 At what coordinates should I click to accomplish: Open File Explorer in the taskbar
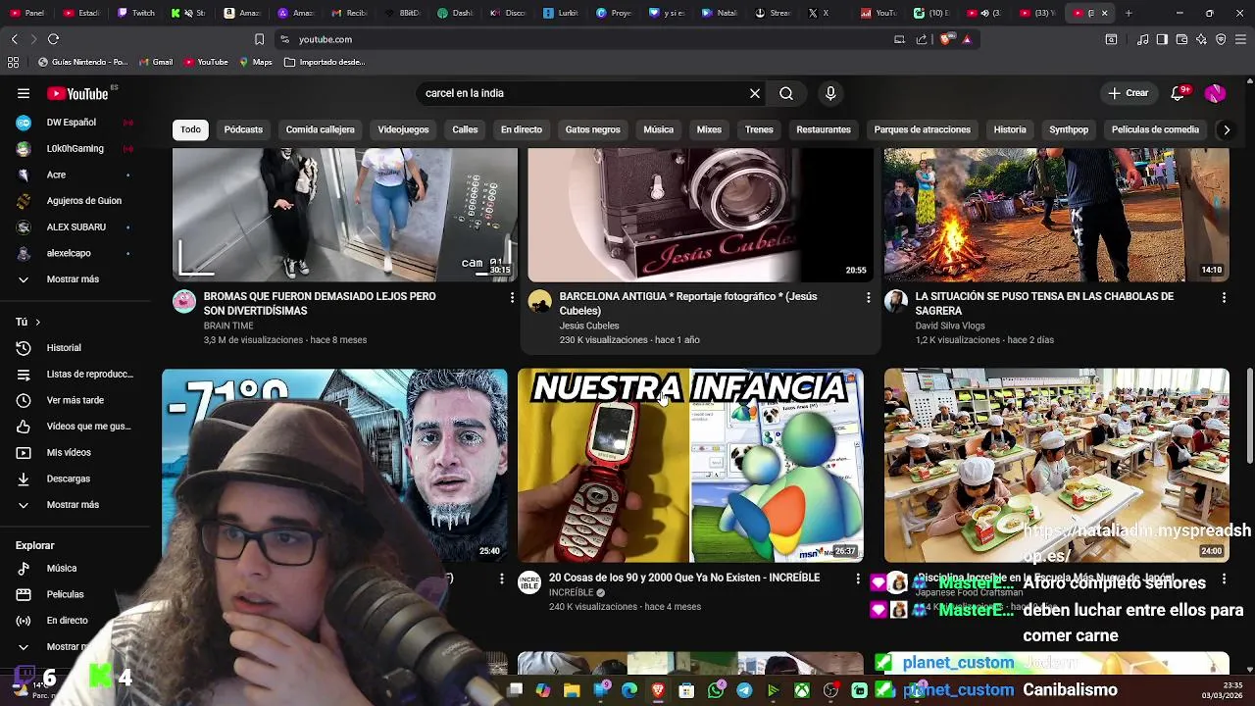[x=572, y=690]
